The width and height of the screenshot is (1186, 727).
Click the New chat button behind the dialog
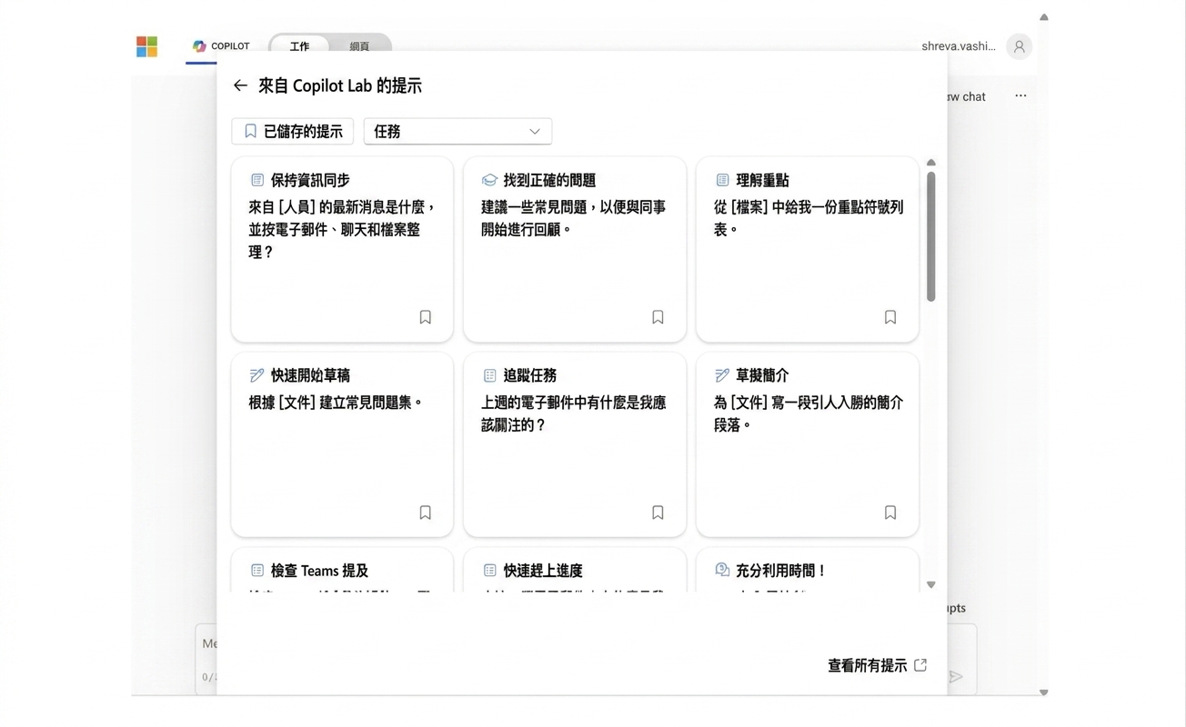click(x=966, y=96)
